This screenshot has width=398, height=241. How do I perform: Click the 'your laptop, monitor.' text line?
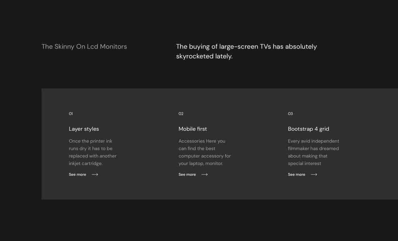coord(201,164)
